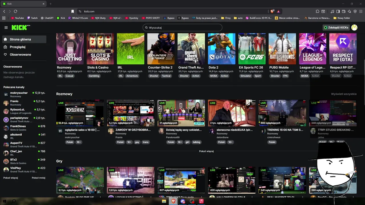Go back using the browser back arrow

(4, 11)
